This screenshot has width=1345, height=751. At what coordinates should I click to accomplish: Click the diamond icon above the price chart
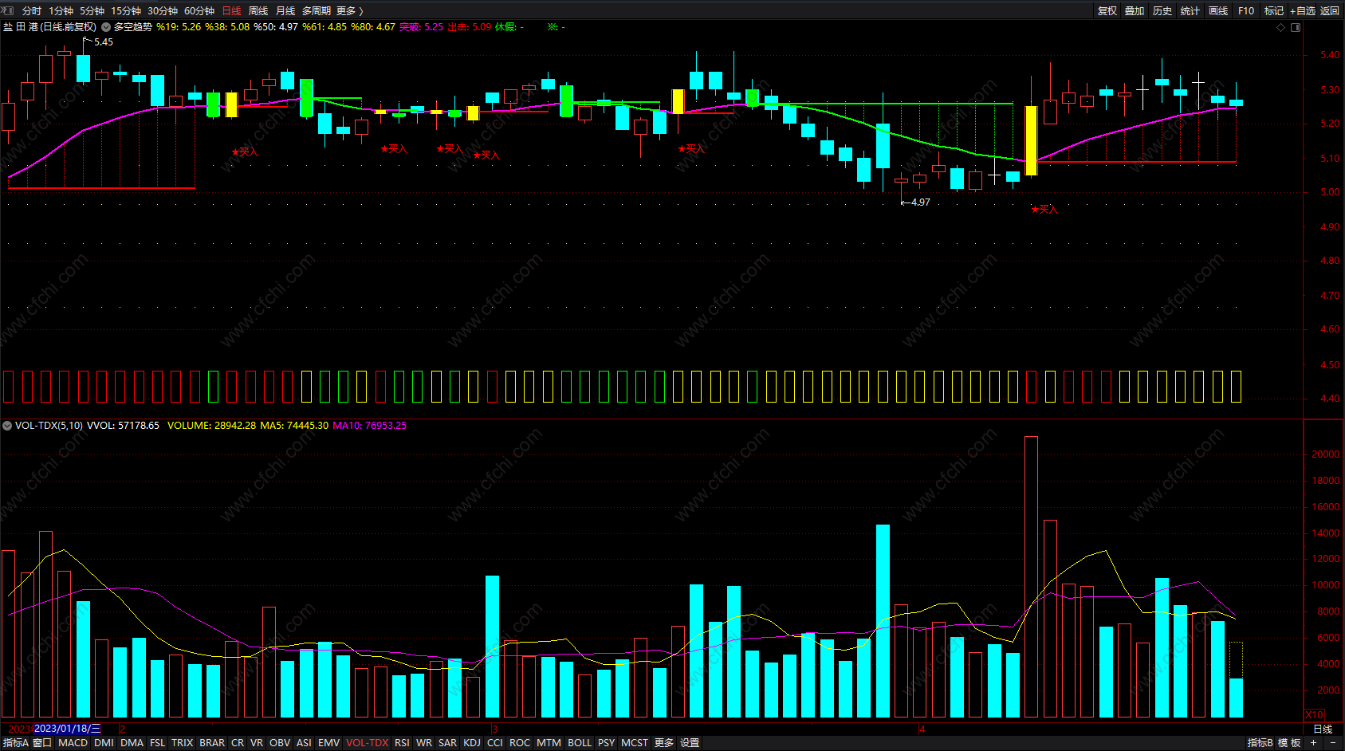[x=1281, y=27]
